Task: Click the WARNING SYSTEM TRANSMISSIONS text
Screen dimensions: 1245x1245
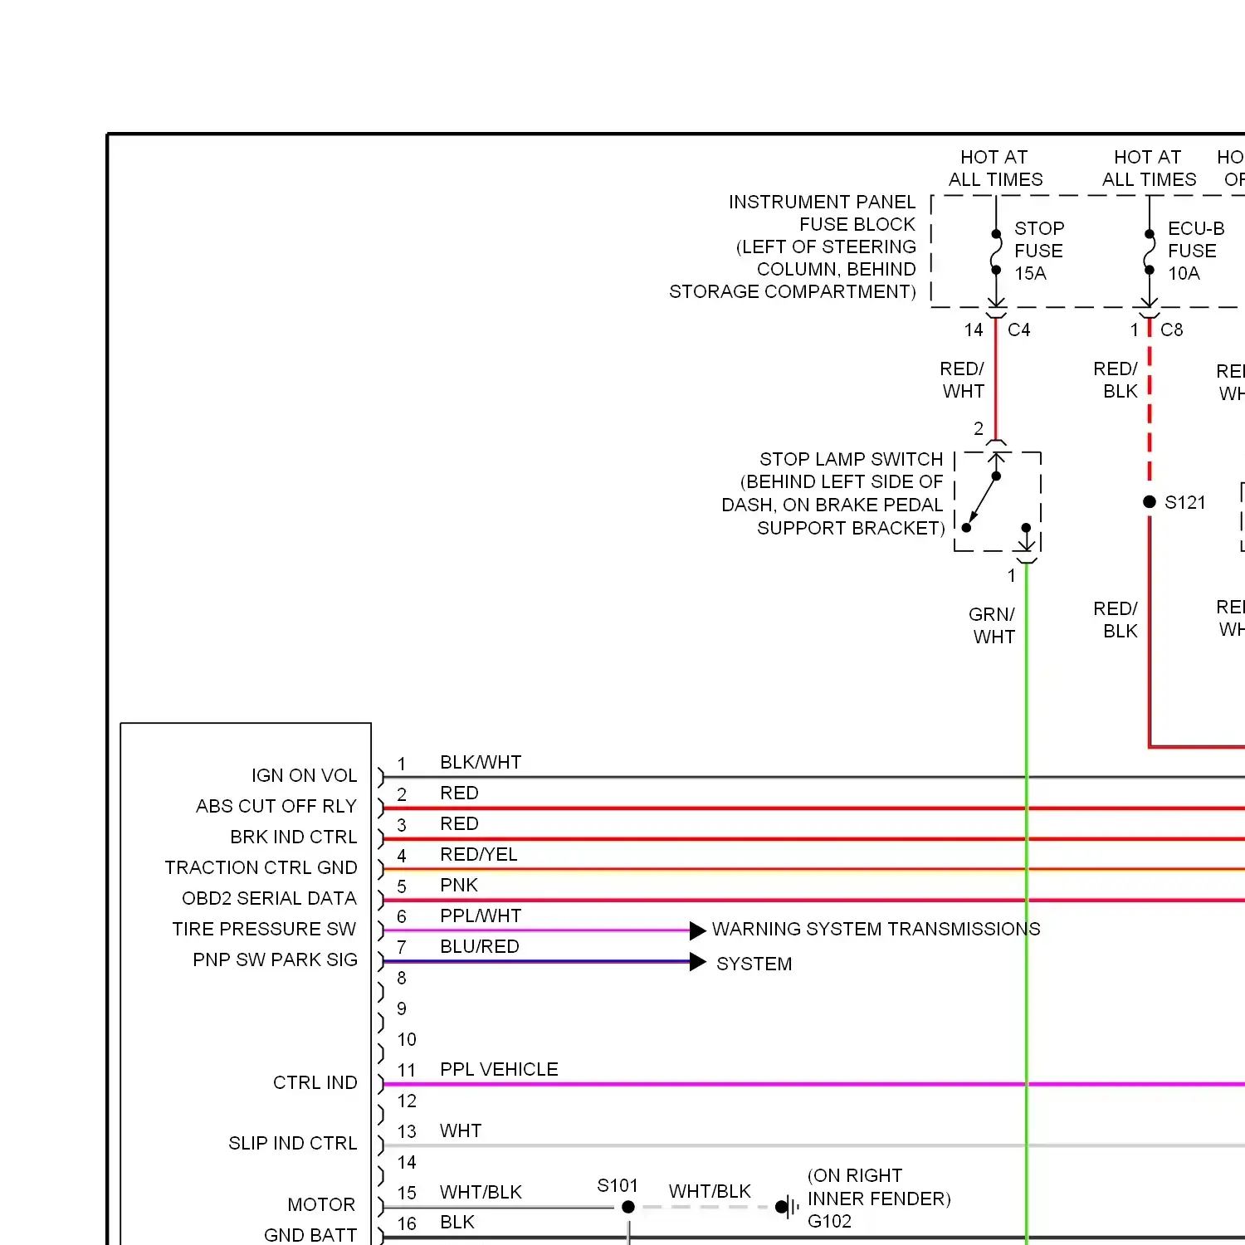Action: (x=876, y=929)
